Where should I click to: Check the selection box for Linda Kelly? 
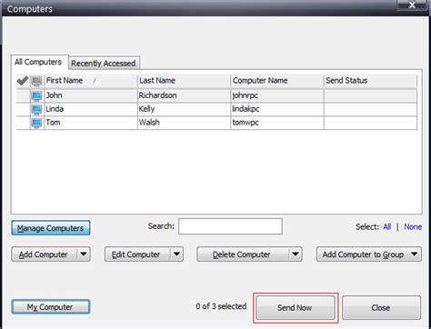click(23, 109)
